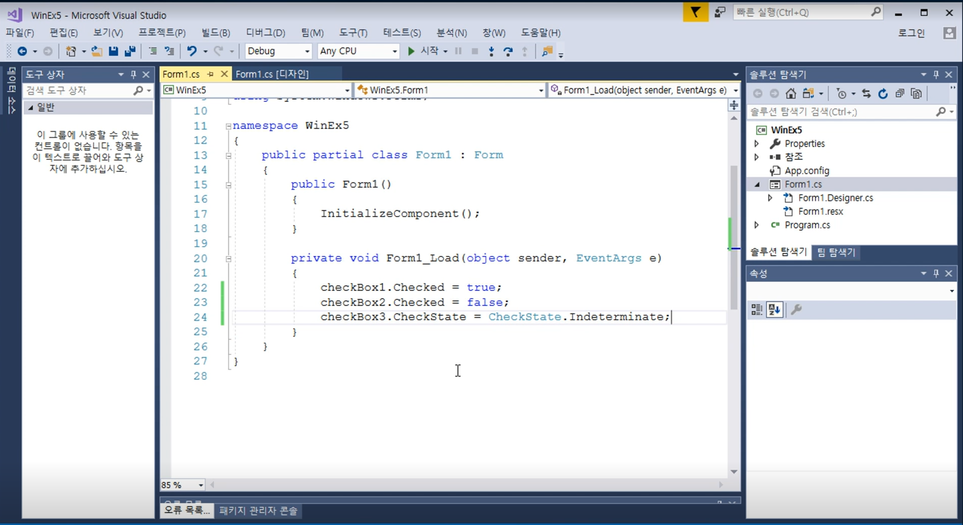This screenshot has height=525, width=963.
Task: Click the Save All icon
Action: 130,51
